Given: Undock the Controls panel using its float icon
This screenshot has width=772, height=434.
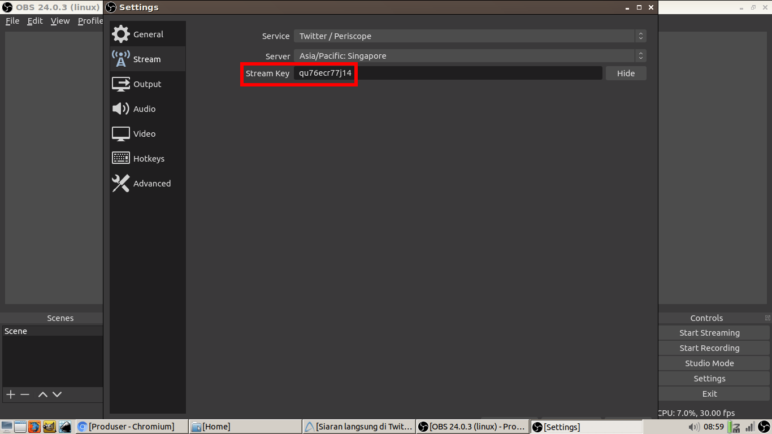Looking at the screenshot, I should (767, 318).
